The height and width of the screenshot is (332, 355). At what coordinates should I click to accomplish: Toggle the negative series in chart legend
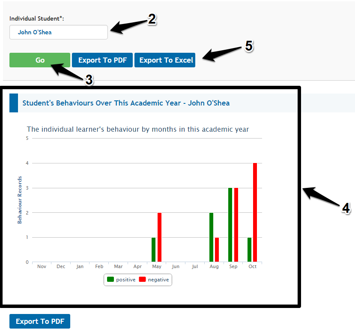coord(154,280)
